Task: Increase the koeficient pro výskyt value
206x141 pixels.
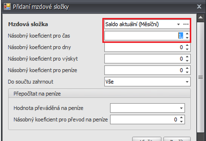Action: (187, 57)
